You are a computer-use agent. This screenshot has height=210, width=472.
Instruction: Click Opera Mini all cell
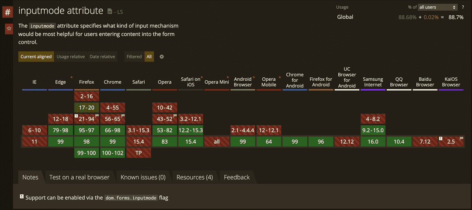pos(217,141)
